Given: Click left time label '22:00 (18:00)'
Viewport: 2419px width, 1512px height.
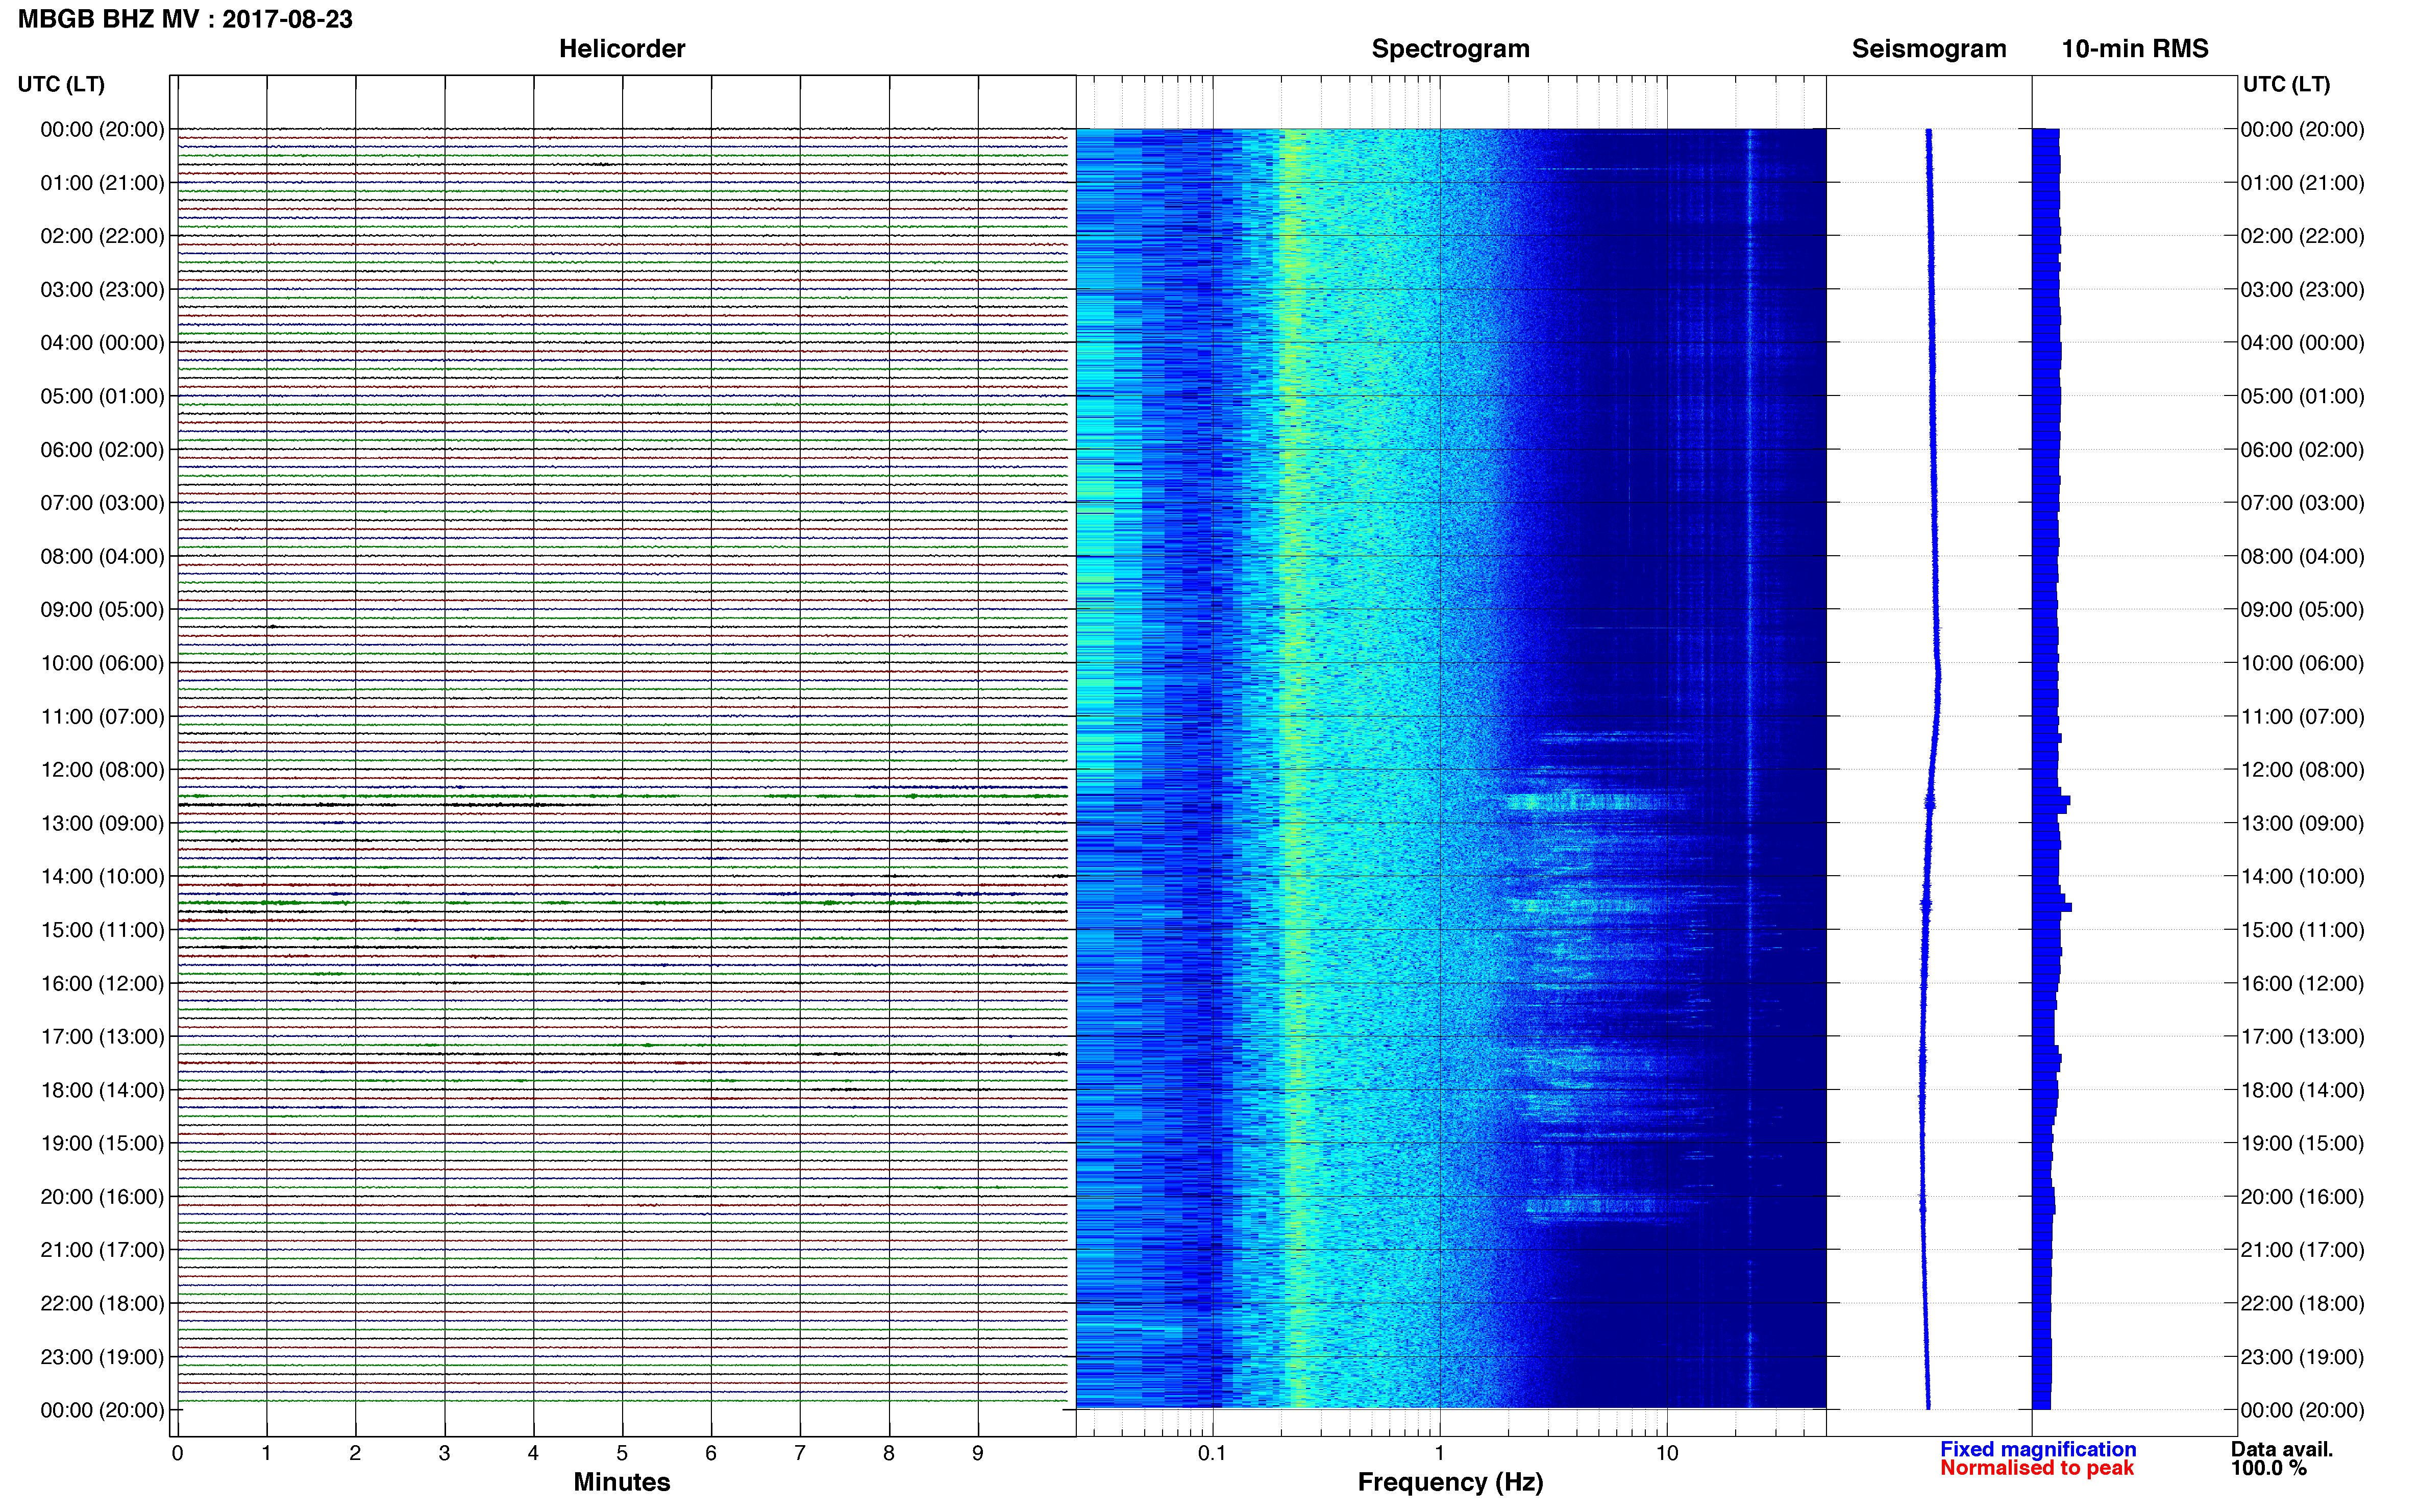Looking at the screenshot, I should [x=102, y=1304].
